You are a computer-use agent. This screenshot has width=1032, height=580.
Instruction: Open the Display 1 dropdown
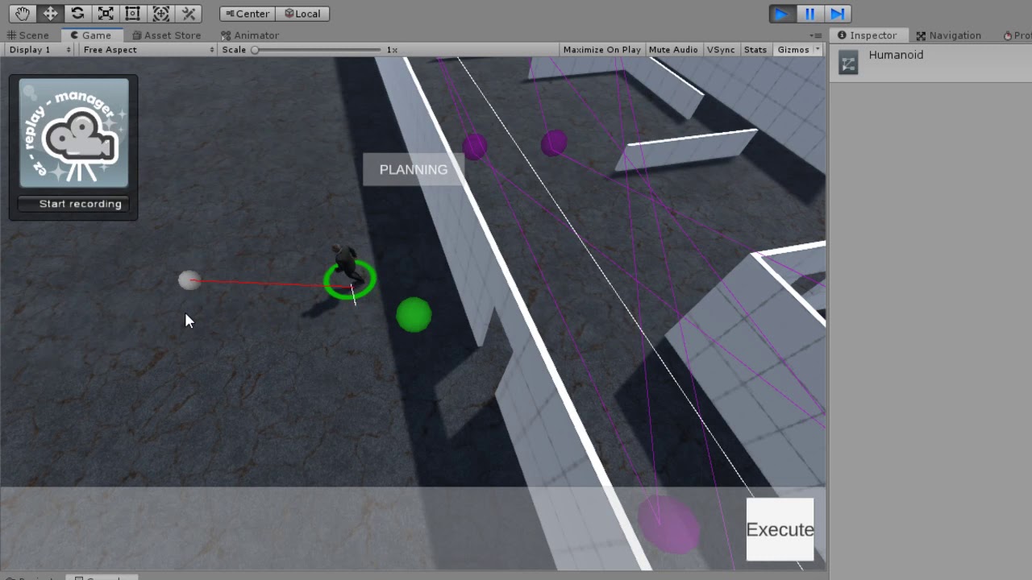coord(40,50)
